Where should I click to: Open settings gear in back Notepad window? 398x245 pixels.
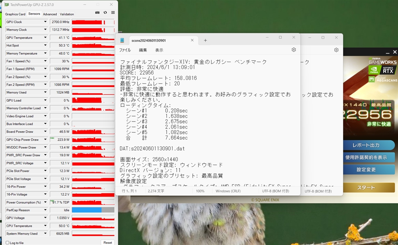pyautogui.click(x=336, y=50)
